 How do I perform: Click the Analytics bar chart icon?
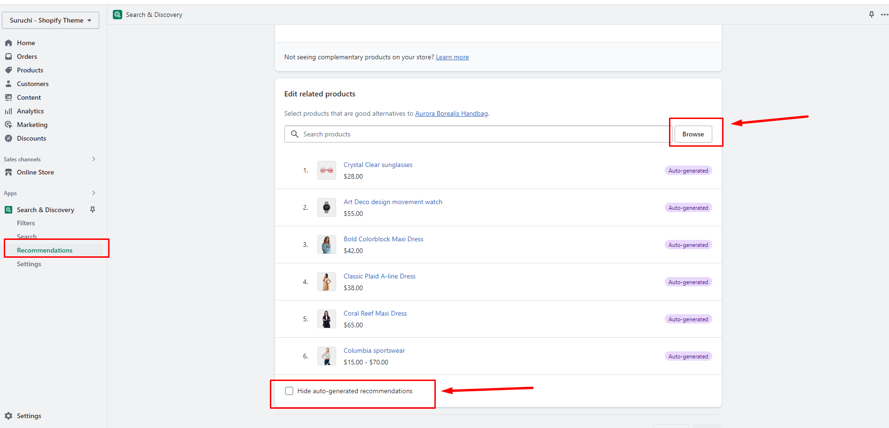[8, 111]
